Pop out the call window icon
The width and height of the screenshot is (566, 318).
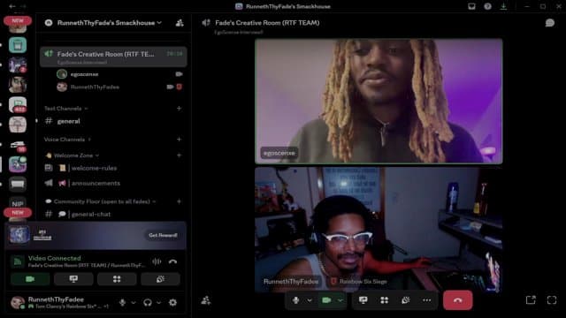pos(531,300)
